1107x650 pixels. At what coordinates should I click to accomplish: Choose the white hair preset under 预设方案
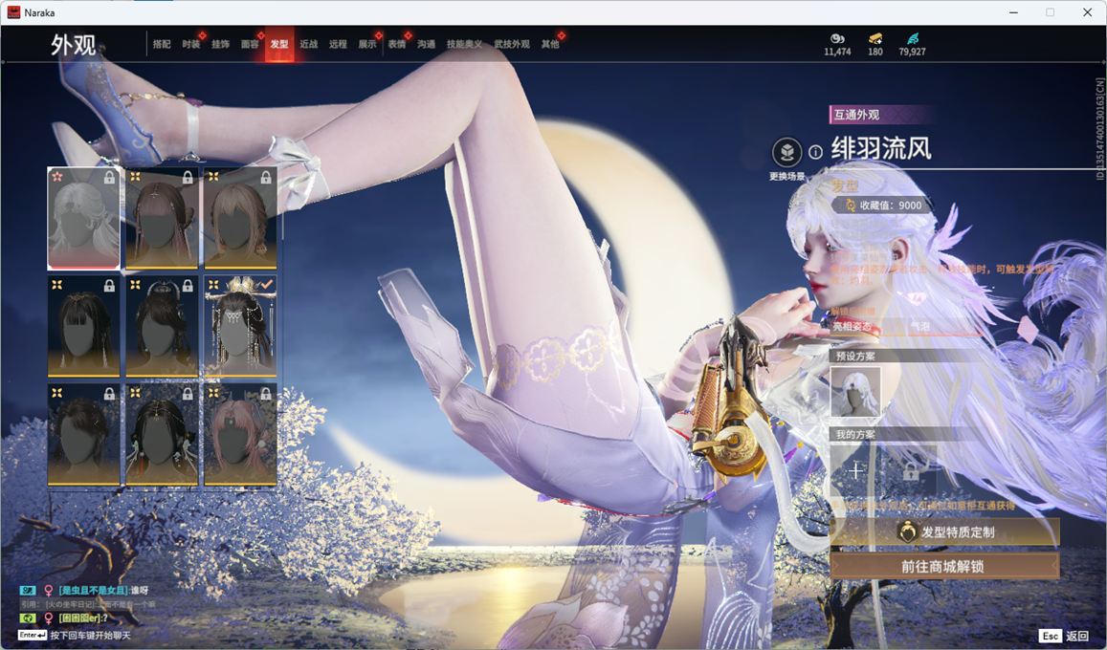[855, 392]
